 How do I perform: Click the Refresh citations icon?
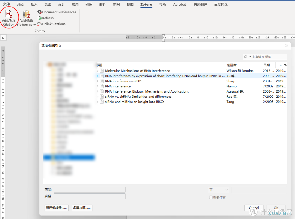click(39, 18)
